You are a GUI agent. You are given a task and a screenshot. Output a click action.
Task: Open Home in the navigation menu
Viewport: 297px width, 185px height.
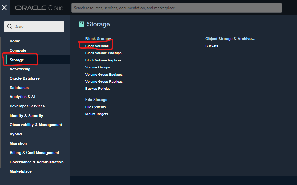click(x=15, y=41)
